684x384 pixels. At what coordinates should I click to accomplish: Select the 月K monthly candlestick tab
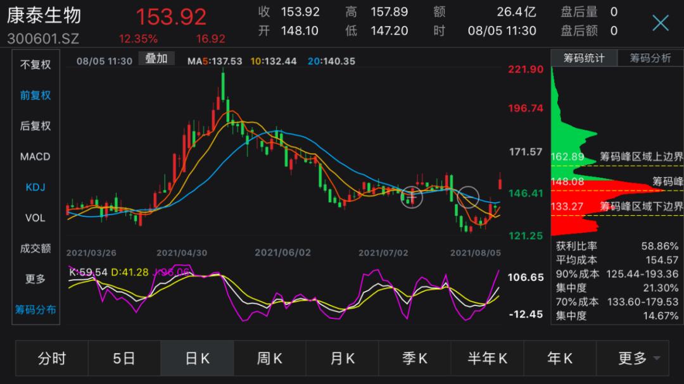(342, 358)
